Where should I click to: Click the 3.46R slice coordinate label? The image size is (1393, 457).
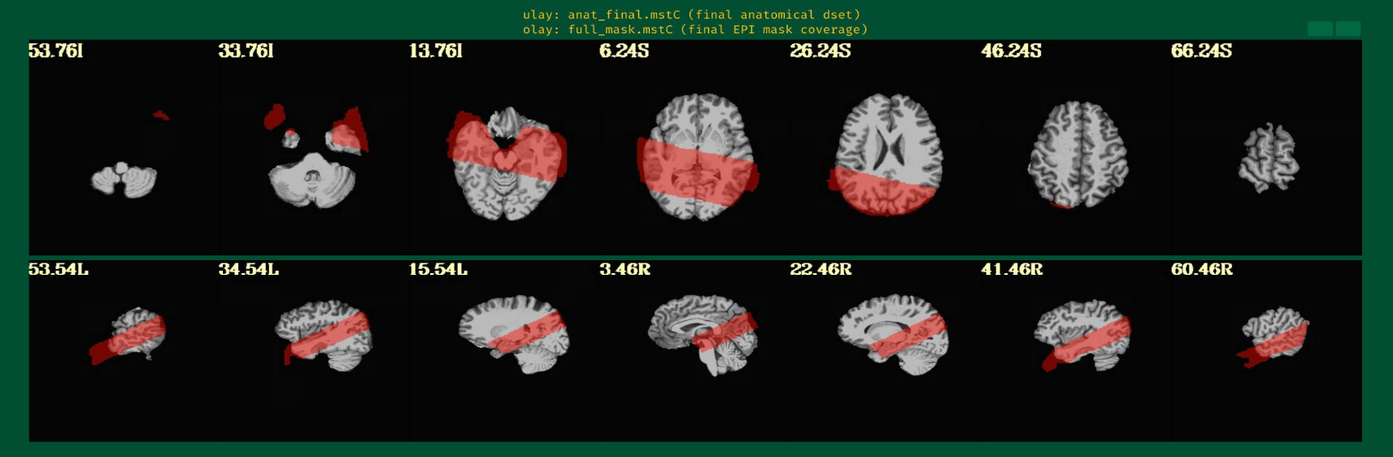pyautogui.click(x=625, y=269)
